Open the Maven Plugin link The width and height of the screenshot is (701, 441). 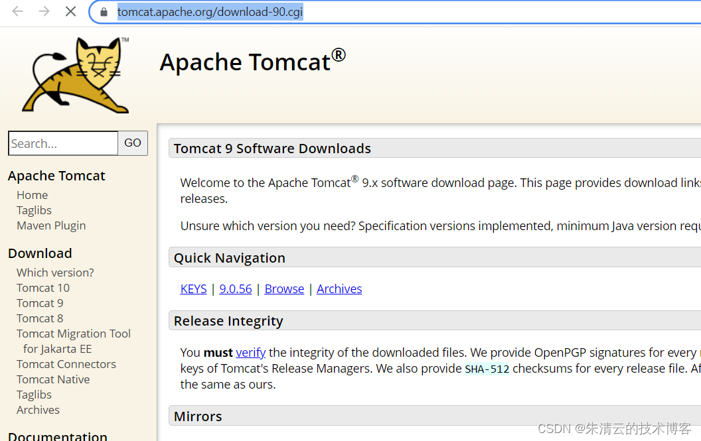click(51, 225)
